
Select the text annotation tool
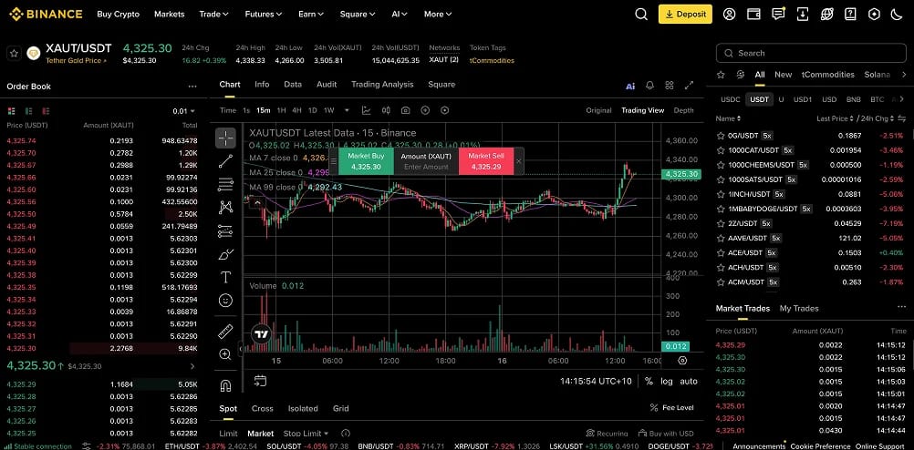(x=225, y=277)
